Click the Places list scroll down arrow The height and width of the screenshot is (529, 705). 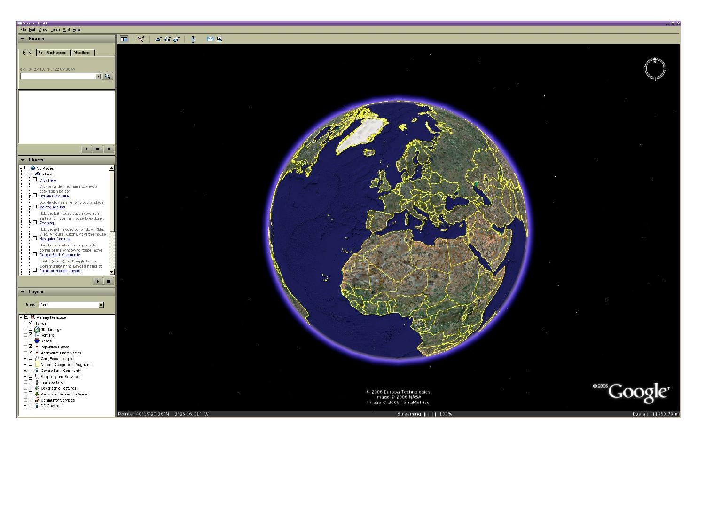click(x=111, y=272)
